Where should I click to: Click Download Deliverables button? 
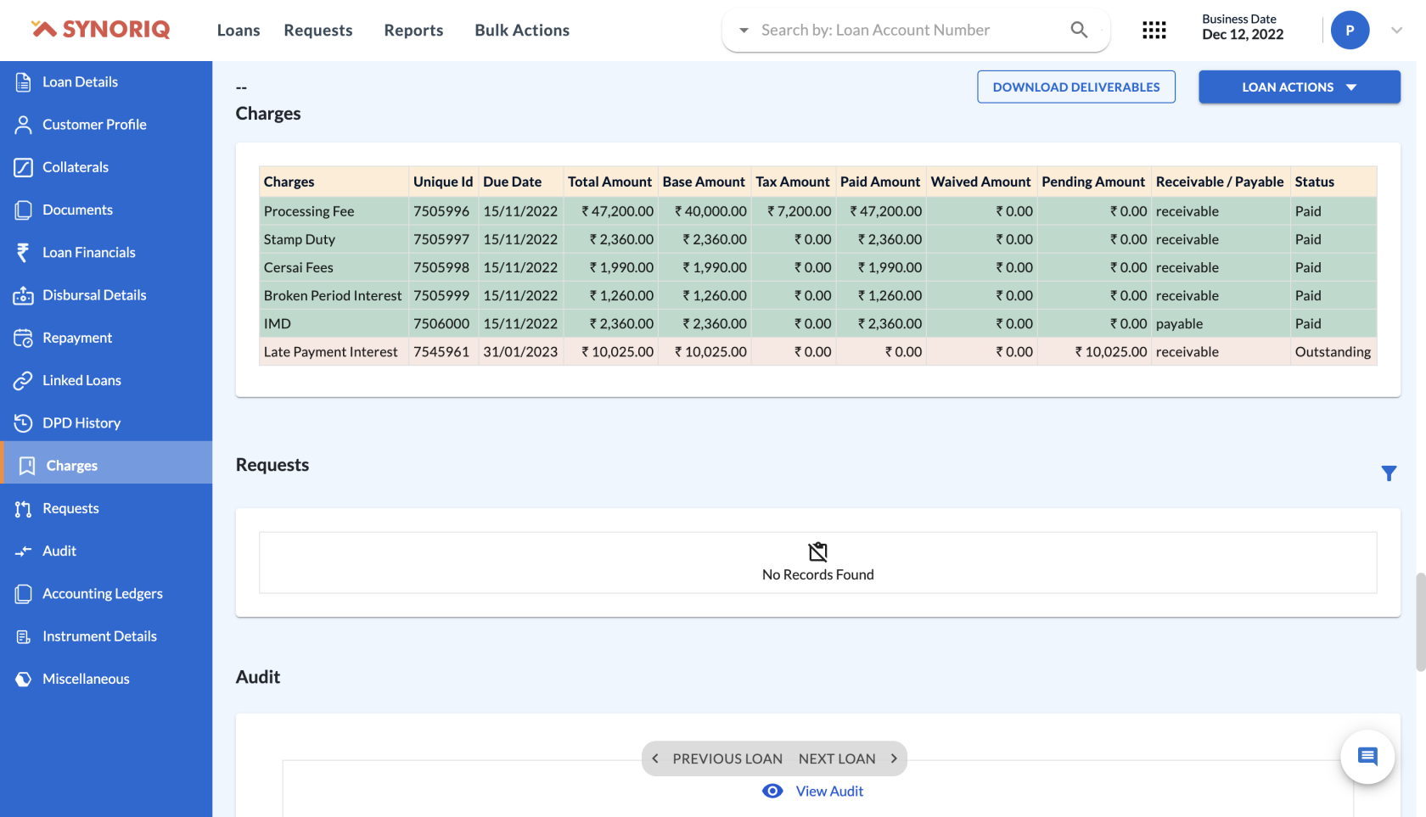pyautogui.click(x=1076, y=87)
